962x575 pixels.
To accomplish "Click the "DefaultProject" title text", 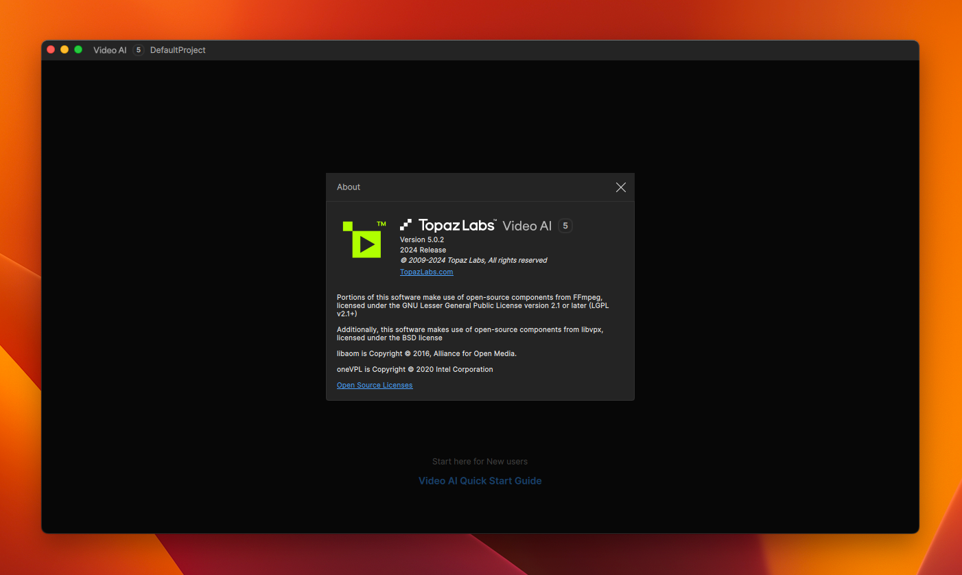I will tap(178, 50).
